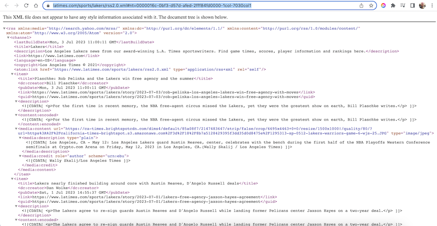
Task: Go back to previous page
Action: 7,6
